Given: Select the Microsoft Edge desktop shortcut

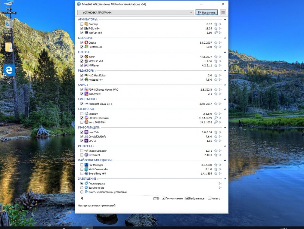Looking at the screenshot, I should click(x=9, y=74).
